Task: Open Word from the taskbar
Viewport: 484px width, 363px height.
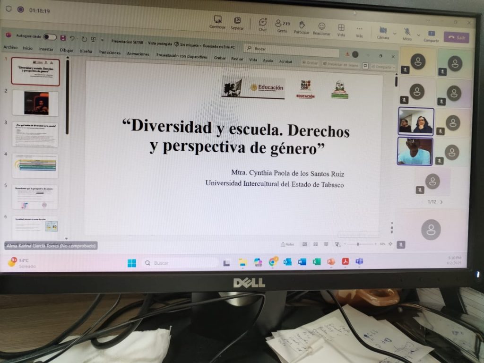Action: point(302,262)
